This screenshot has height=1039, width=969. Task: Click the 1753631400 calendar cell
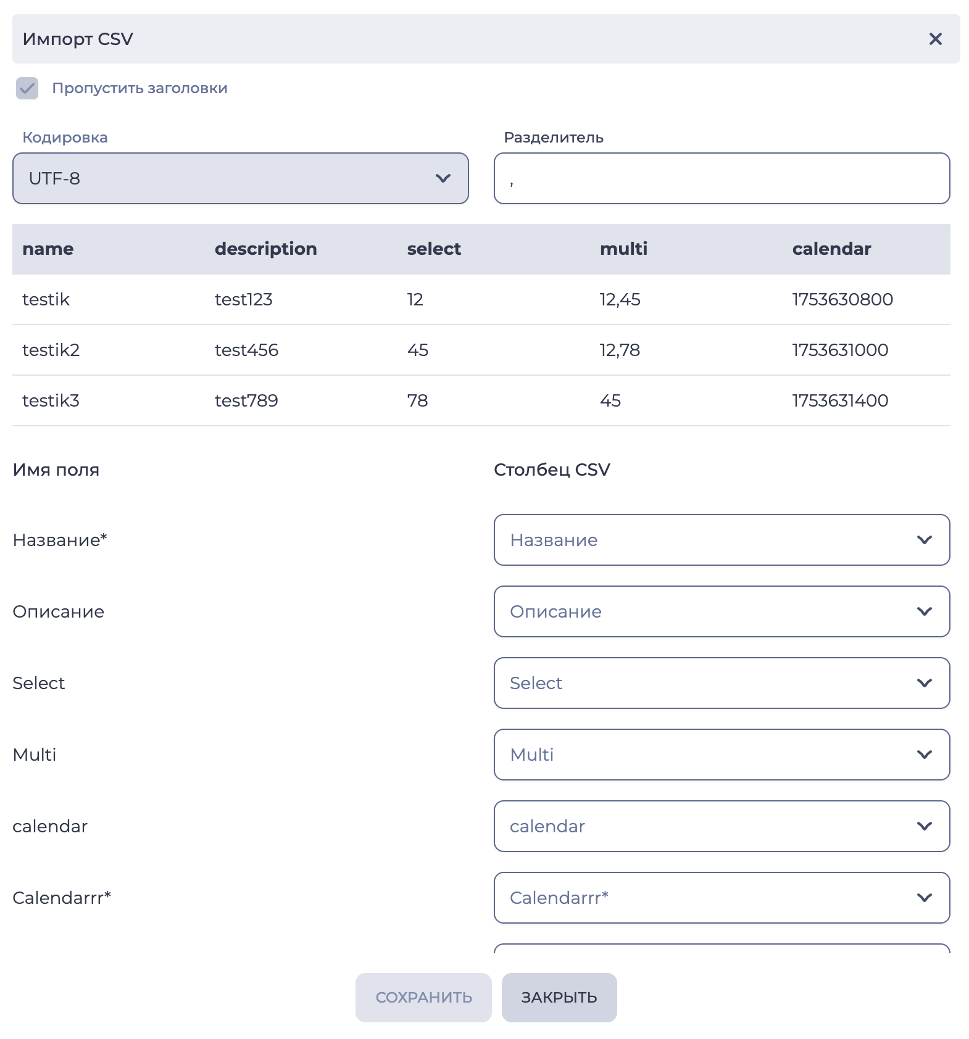click(x=840, y=400)
